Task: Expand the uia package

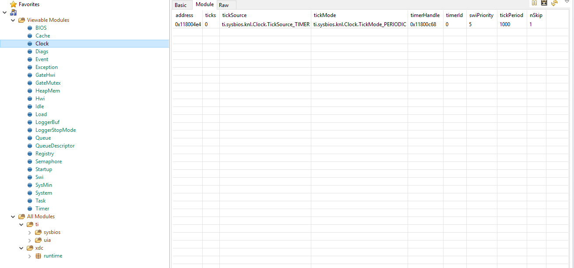Action: point(30,240)
